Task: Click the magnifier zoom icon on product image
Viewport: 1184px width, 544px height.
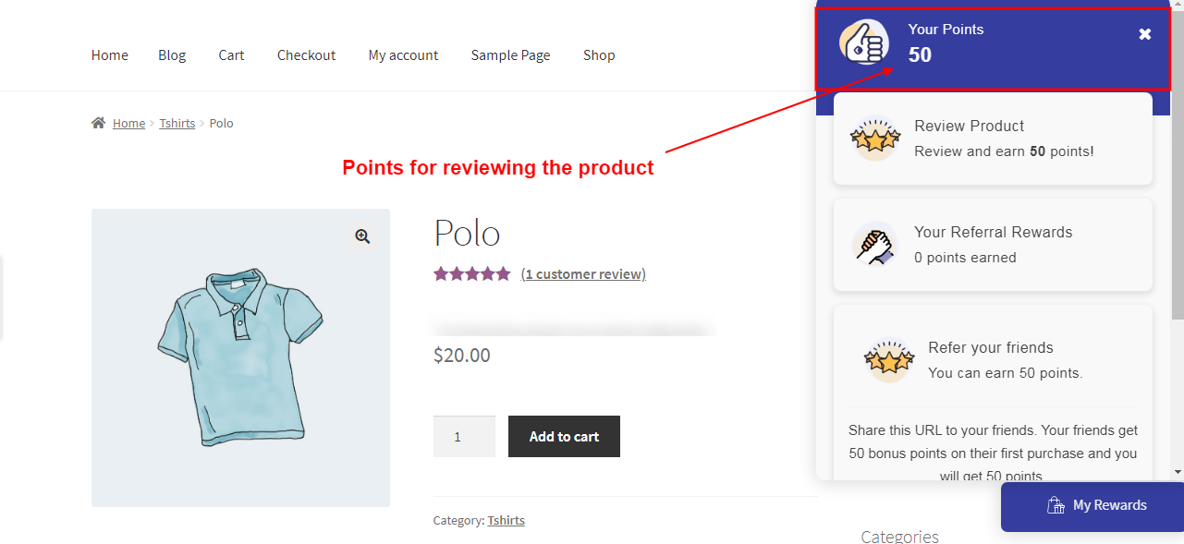Action: (x=362, y=236)
